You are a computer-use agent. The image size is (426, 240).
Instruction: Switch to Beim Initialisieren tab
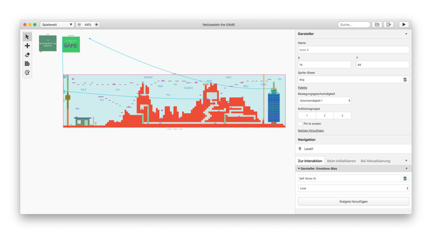tap(341, 161)
